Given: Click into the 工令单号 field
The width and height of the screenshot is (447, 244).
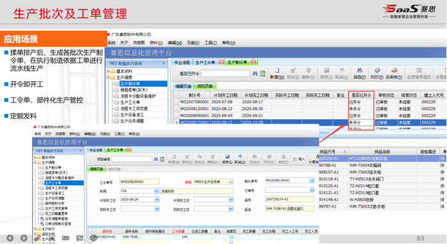Looking at the screenshot, I should [140, 182].
